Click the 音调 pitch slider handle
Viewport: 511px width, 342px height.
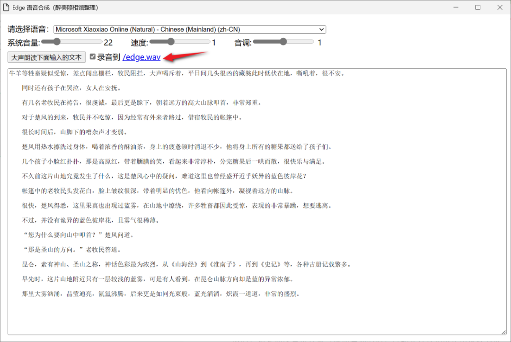point(284,41)
